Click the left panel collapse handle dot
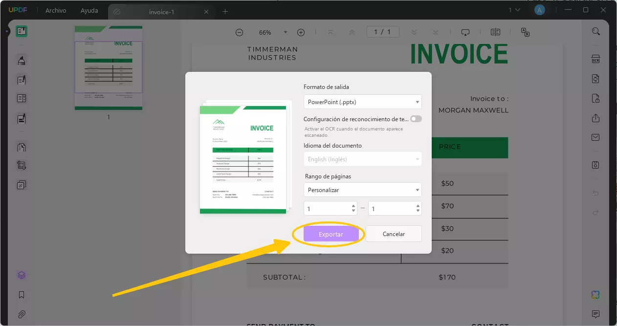Viewport: 617px width, 326px height. (7, 31)
